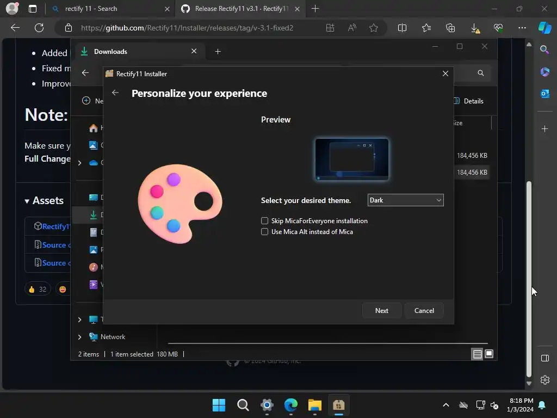
Task: Open Browser essentials heart icon
Action: [498, 28]
